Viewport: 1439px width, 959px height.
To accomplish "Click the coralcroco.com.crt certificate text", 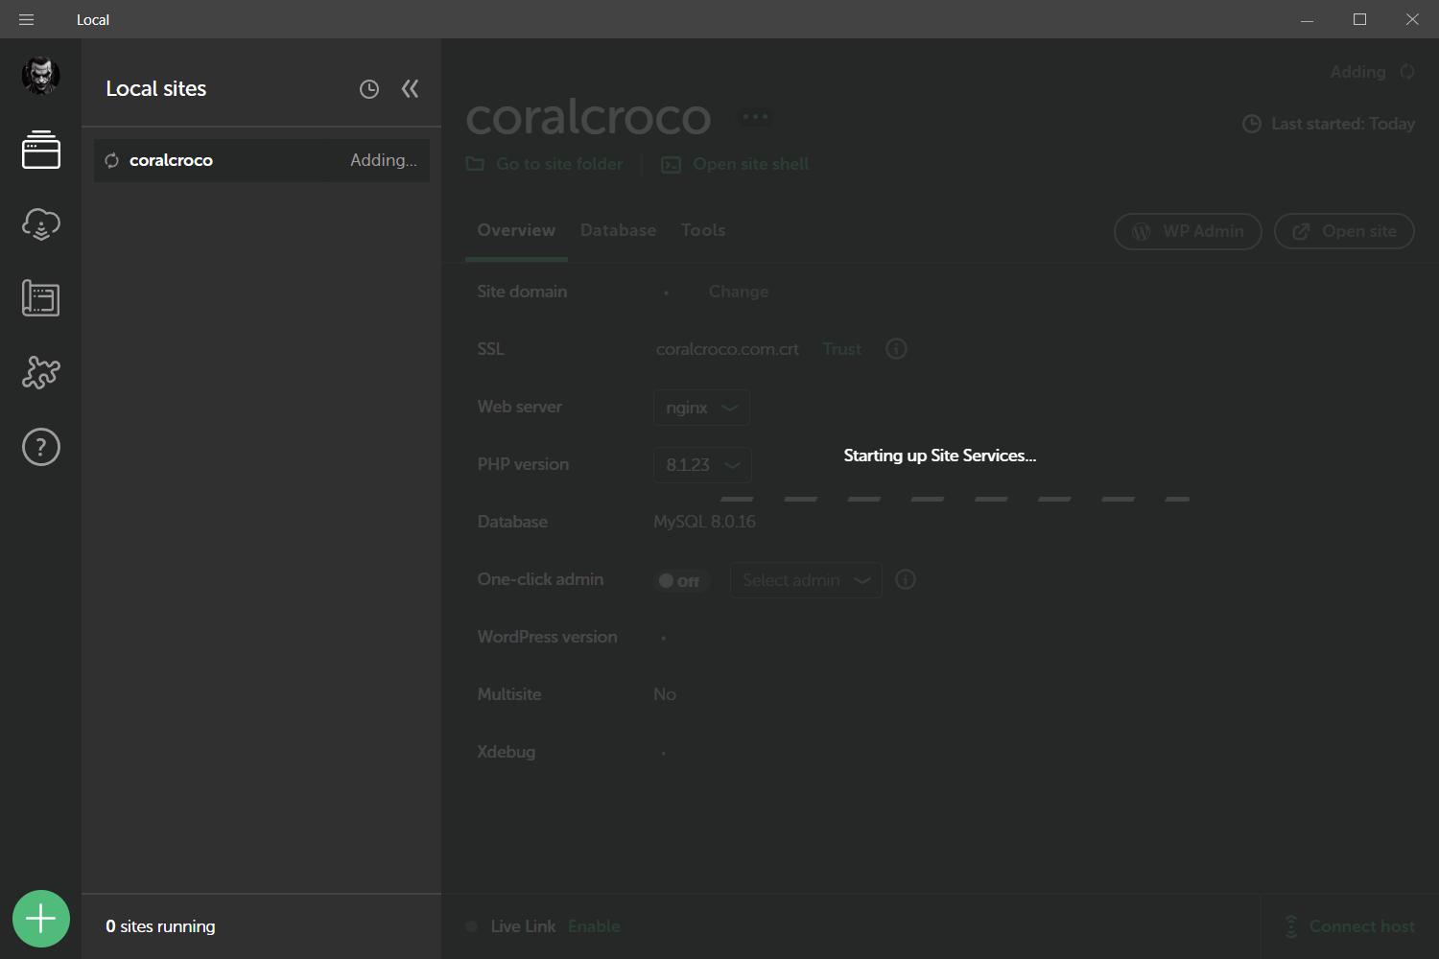I will coord(727,349).
